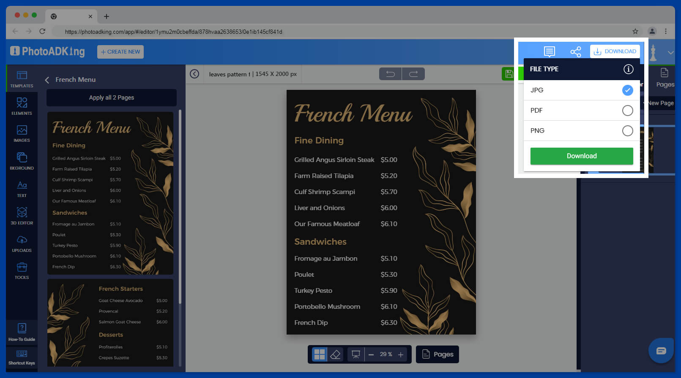Image resolution: width=681 pixels, height=378 pixels.
Task: Open the share icon in header
Action: click(575, 51)
